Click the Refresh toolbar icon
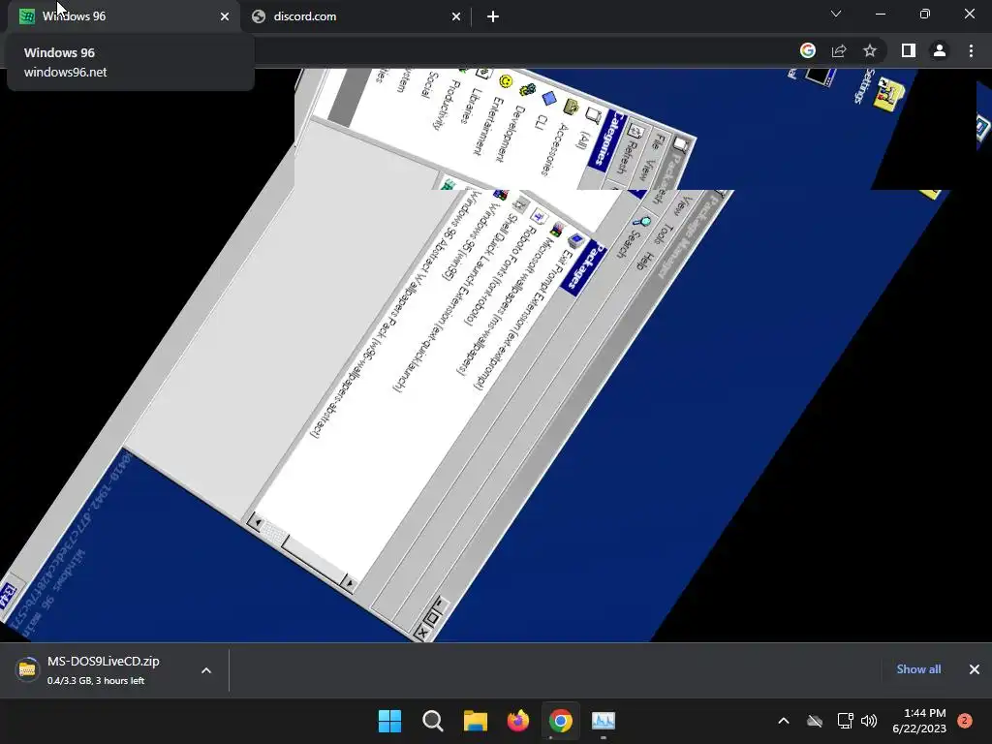992x744 pixels. (635, 131)
